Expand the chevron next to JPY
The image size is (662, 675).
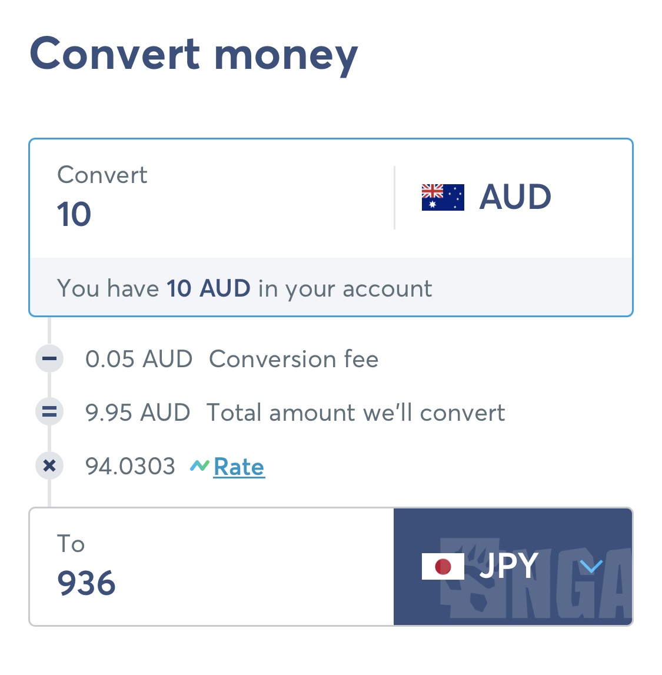pos(592,566)
